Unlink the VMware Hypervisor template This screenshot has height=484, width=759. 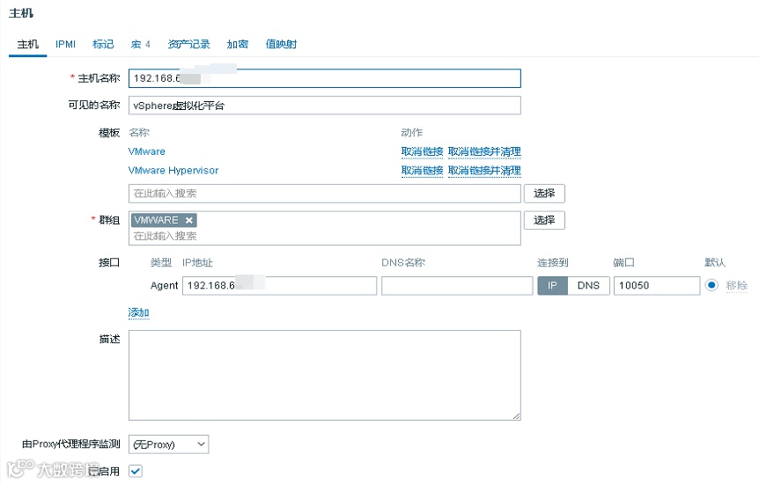422,171
